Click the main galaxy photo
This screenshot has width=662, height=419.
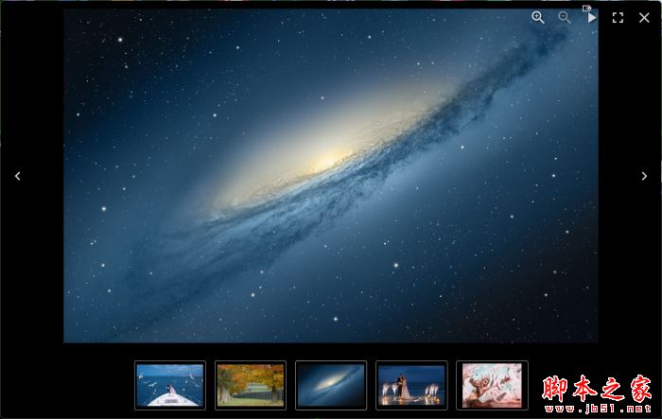click(x=331, y=176)
